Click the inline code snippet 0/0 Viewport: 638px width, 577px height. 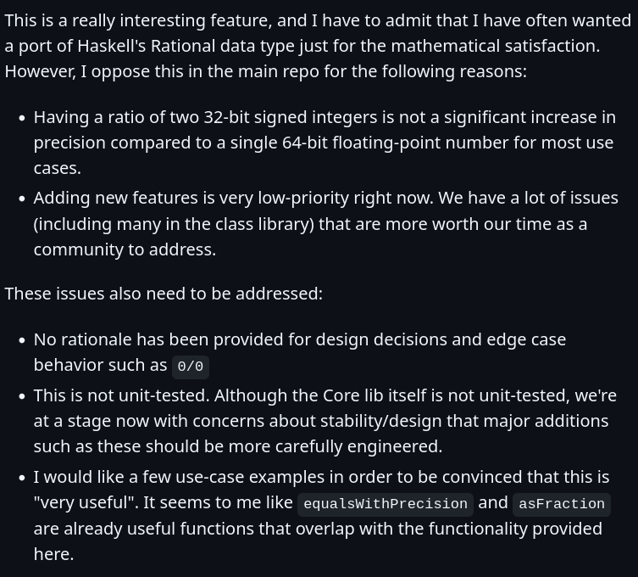click(x=191, y=367)
